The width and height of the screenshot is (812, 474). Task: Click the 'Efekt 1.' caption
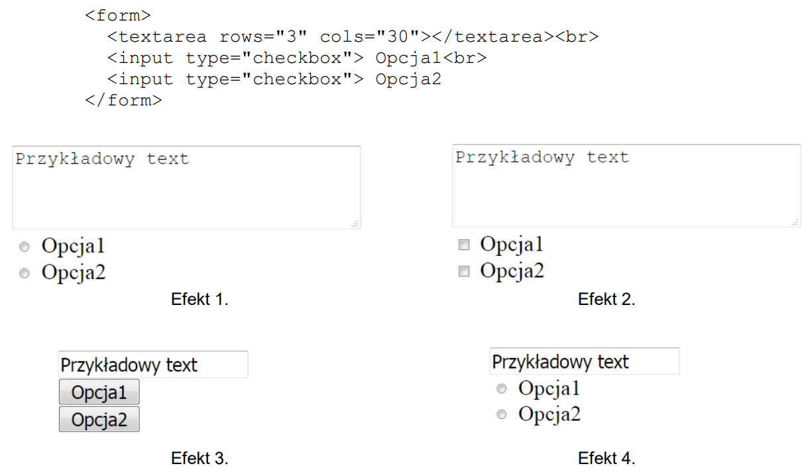point(200,299)
